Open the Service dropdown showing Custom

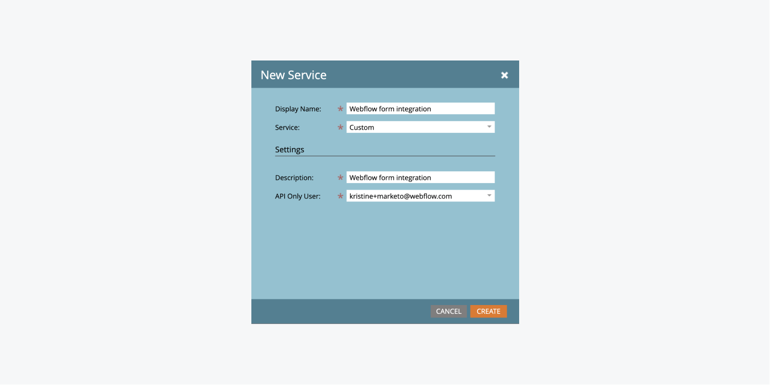click(421, 127)
